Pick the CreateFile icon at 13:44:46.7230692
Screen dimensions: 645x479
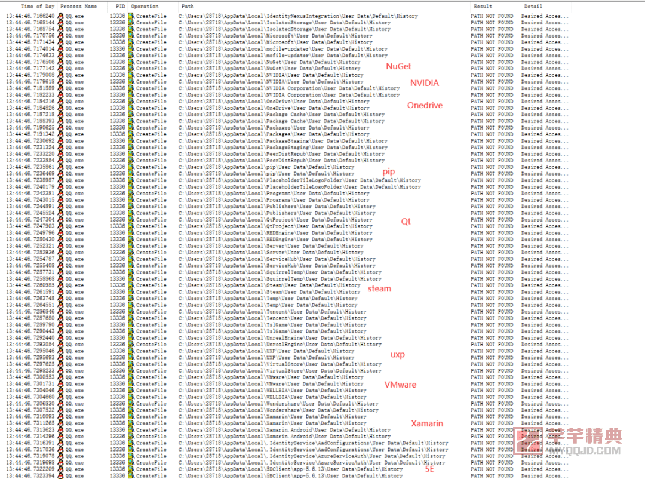(131, 141)
